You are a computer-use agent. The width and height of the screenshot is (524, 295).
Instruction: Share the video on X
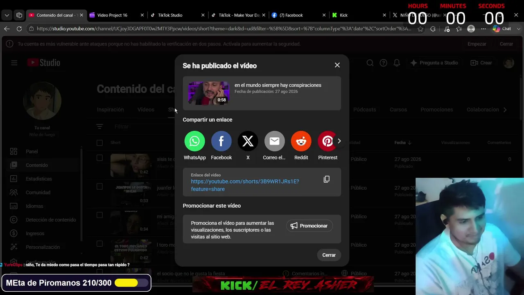click(x=248, y=141)
